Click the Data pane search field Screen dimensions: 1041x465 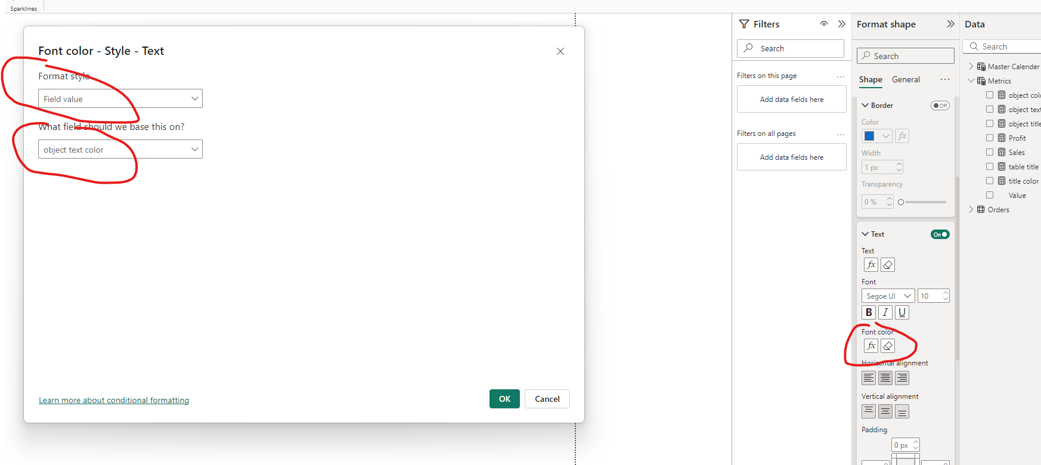coord(1003,46)
